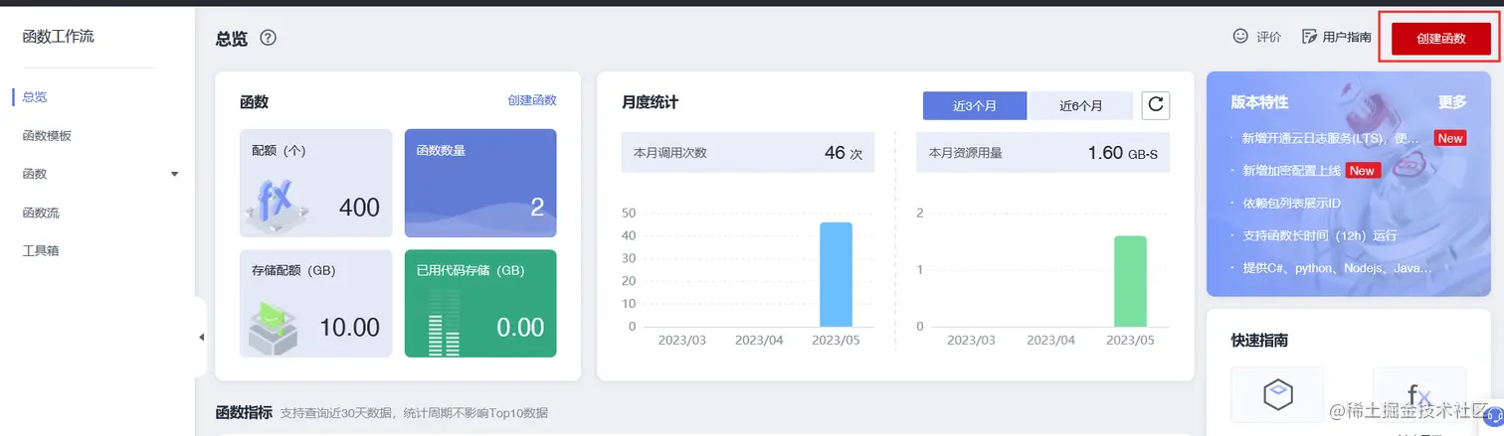Collapse the left sidebar with the arrow handle
1504x436 pixels.
tap(201, 338)
